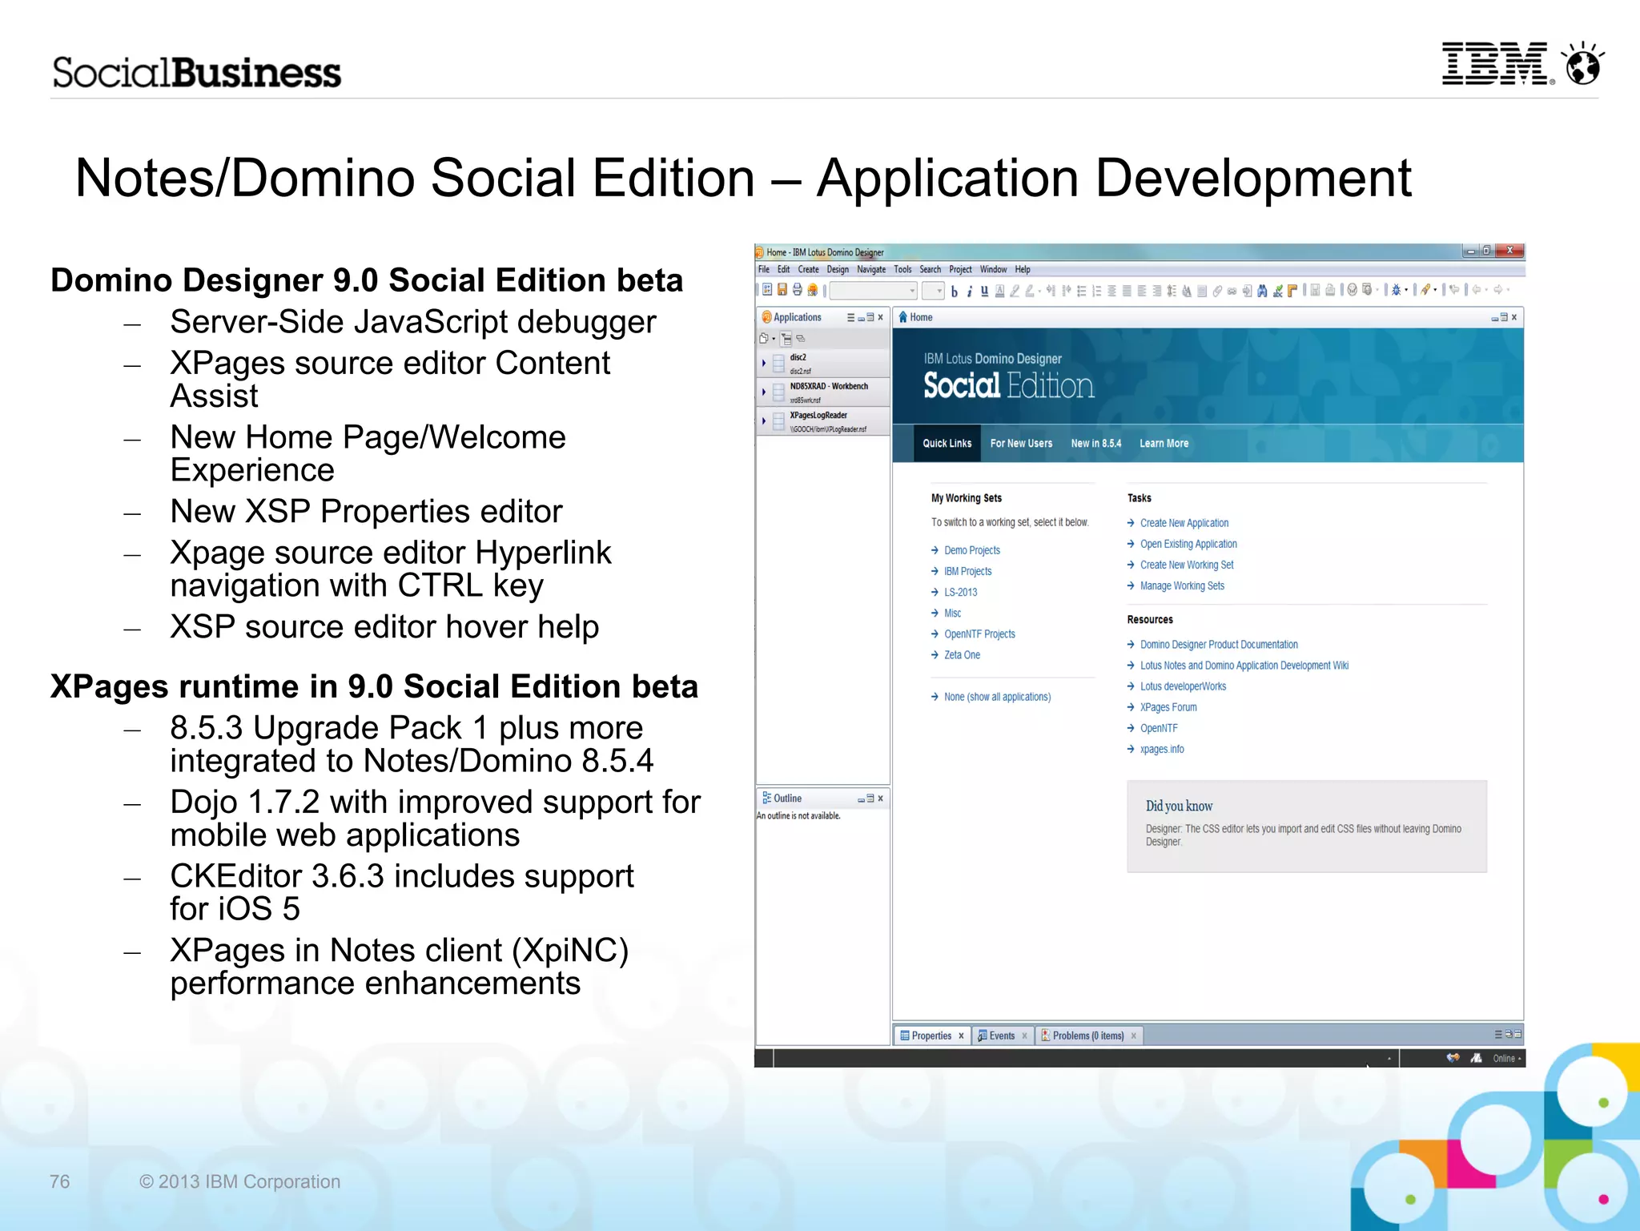Click the link with editor icon in Applications panel
Image resolution: width=1640 pixels, height=1231 pixels.
(800, 339)
